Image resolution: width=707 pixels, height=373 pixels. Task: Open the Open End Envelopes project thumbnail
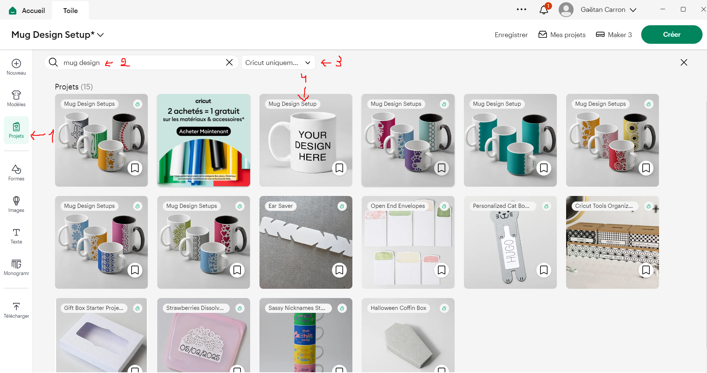pyautogui.click(x=408, y=242)
